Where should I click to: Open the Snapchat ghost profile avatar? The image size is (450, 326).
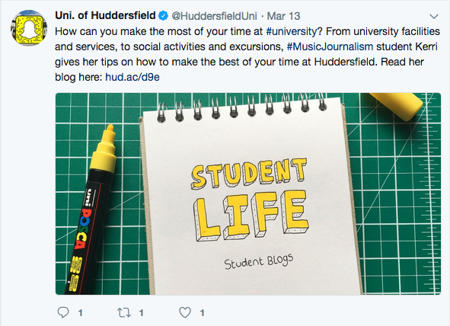point(29,28)
